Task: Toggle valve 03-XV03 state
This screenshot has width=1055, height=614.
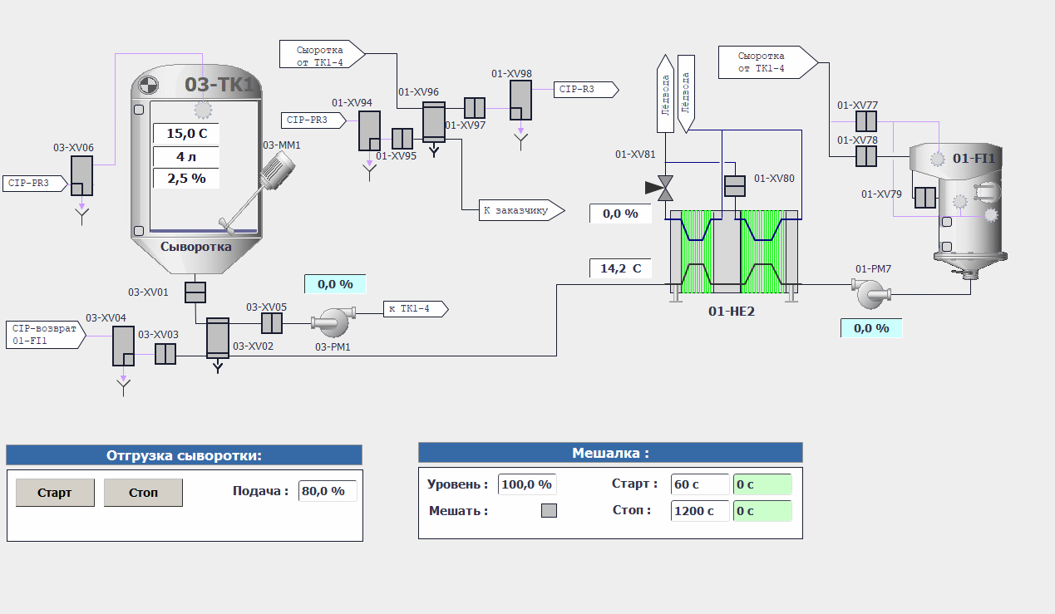Action: pos(165,354)
